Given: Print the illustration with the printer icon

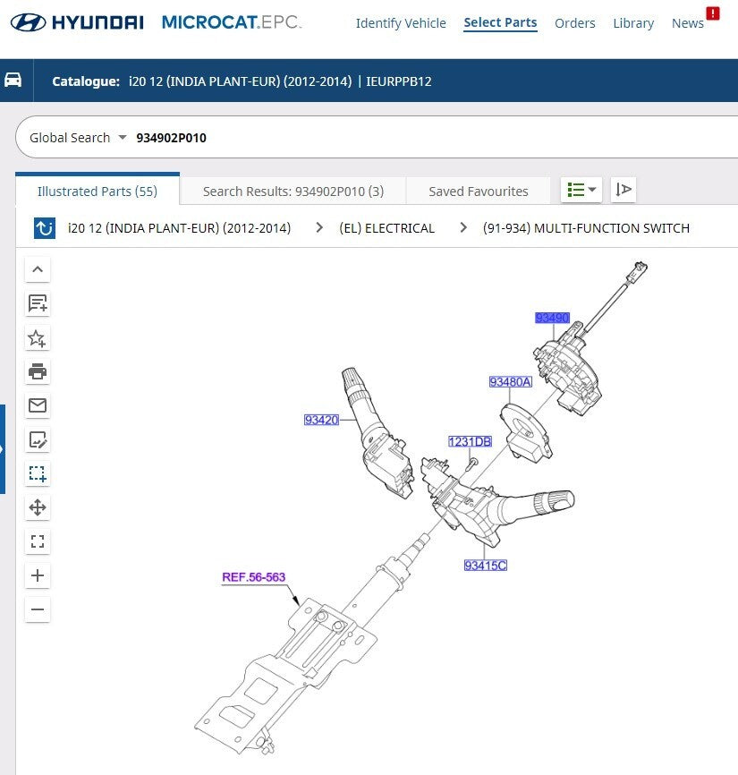Looking at the screenshot, I should coord(38,371).
